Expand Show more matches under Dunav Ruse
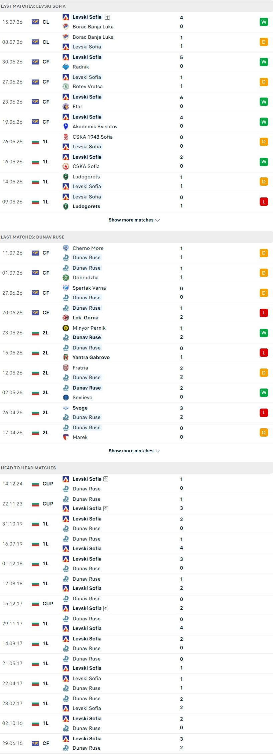This screenshot has height=755, width=273. click(x=134, y=451)
